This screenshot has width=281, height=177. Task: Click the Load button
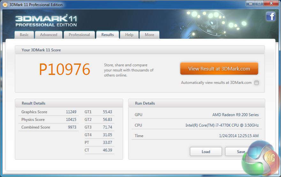tap(206, 151)
